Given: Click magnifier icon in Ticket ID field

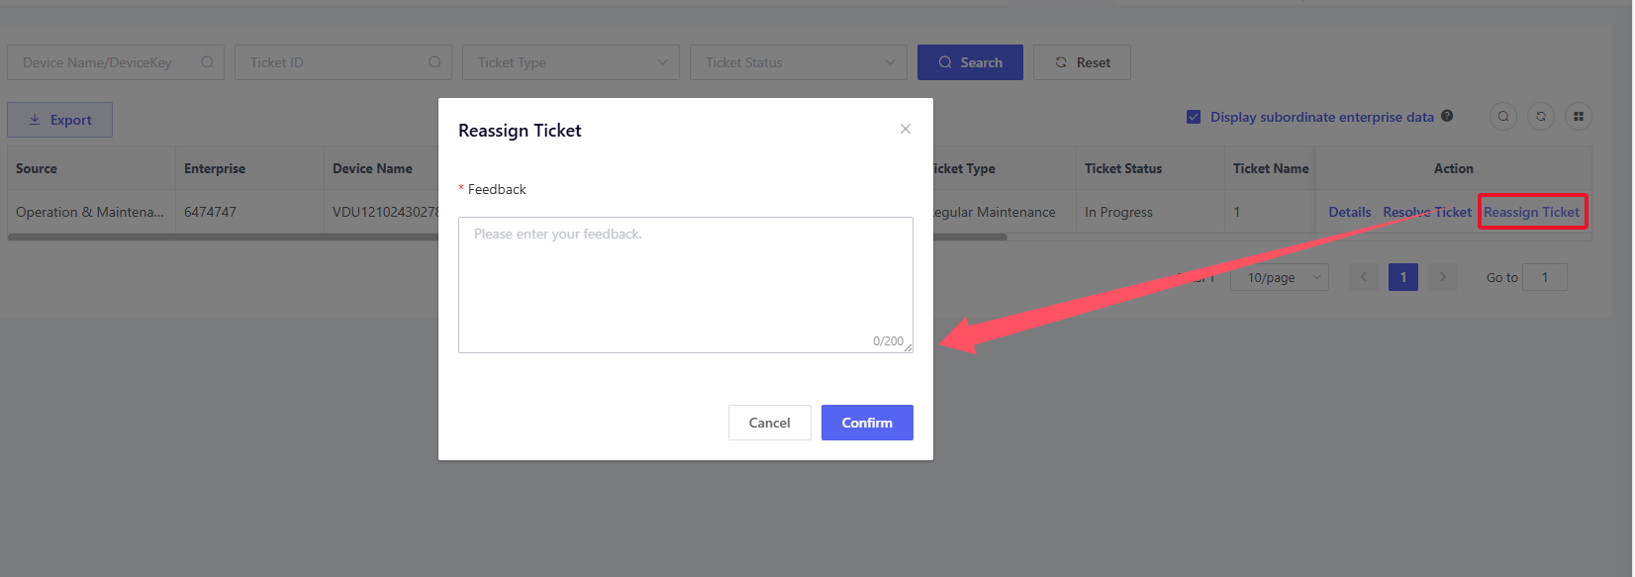Looking at the screenshot, I should tap(434, 62).
